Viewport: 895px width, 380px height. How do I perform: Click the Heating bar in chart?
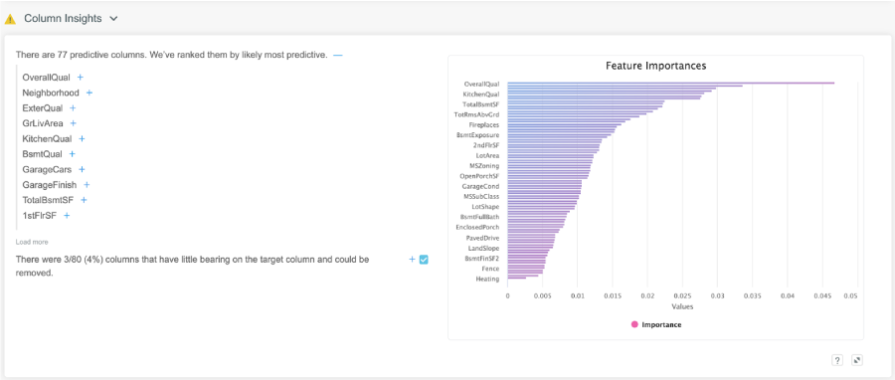point(516,279)
